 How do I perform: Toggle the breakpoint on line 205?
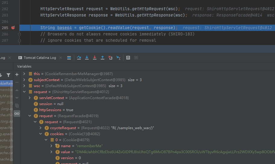tap(13, 28)
